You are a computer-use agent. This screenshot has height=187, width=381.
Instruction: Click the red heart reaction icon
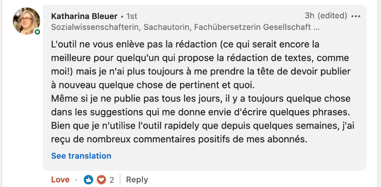(101, 179)
